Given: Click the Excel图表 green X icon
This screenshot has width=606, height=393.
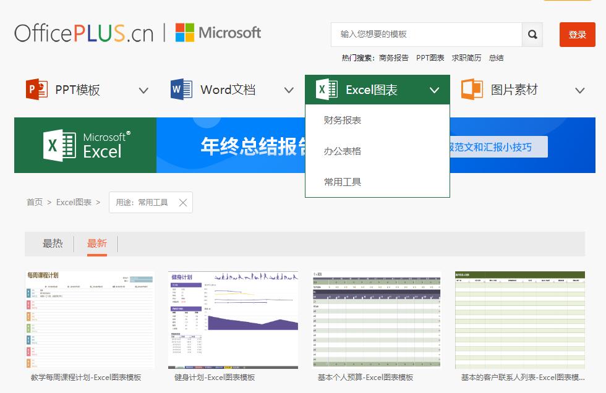Looking at the screenshot, I should [x=326, y=89].
